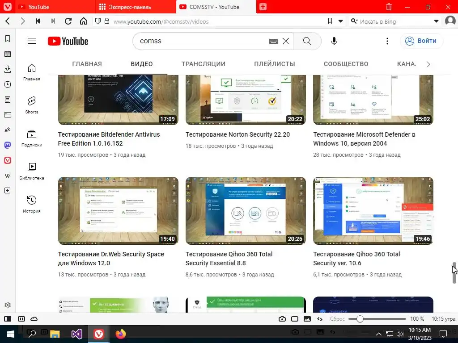Viewport: 458px width, 343px height.
Task: Show more channel tabs with chevron
Action: point(428,64)
